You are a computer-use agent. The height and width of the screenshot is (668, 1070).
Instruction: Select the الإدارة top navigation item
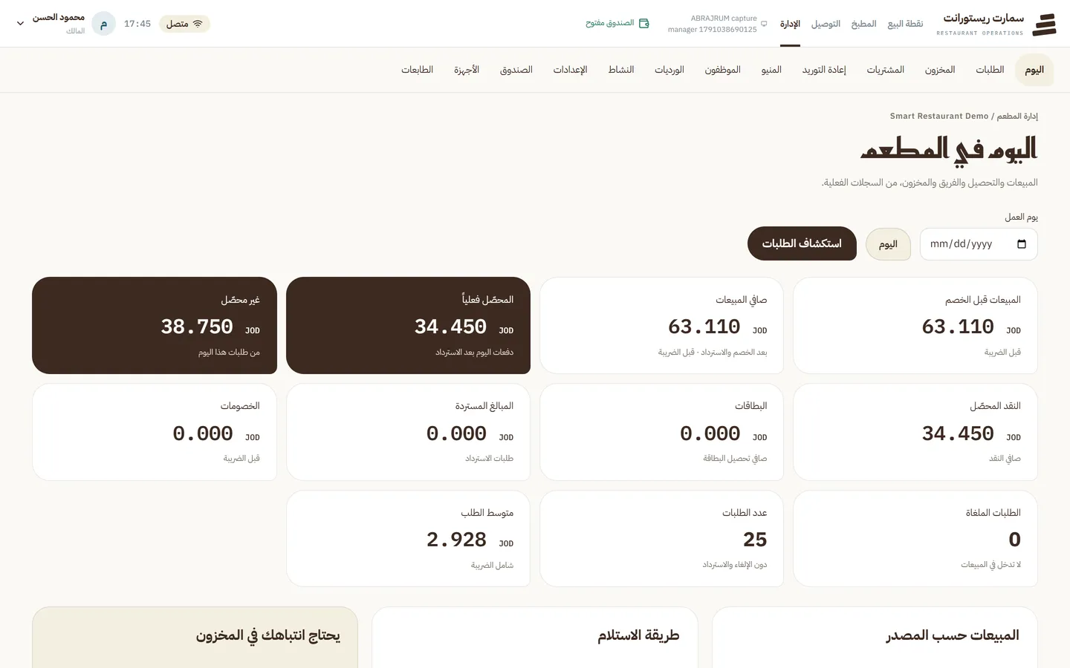790,24
